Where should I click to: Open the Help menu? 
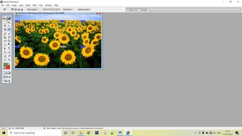click(x=56, y=5)
